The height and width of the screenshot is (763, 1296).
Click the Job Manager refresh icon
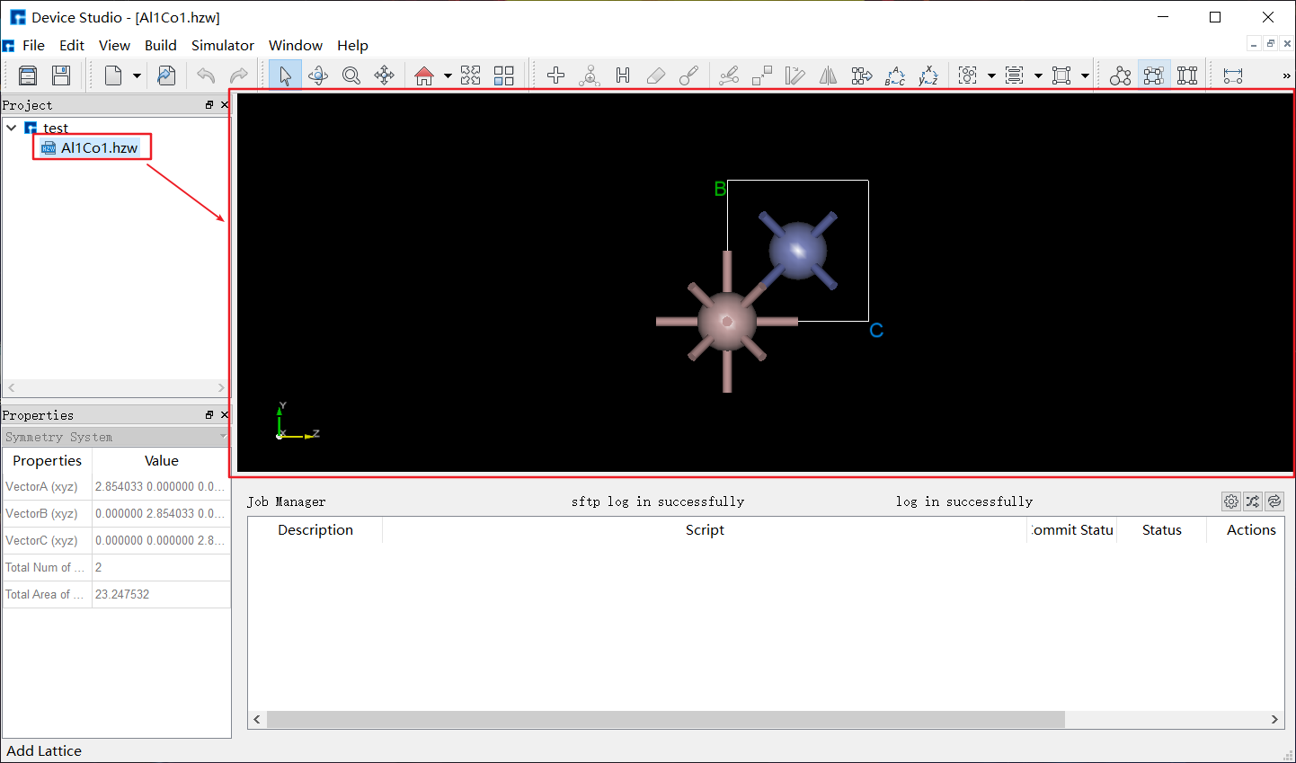(x=1274, y=501)
